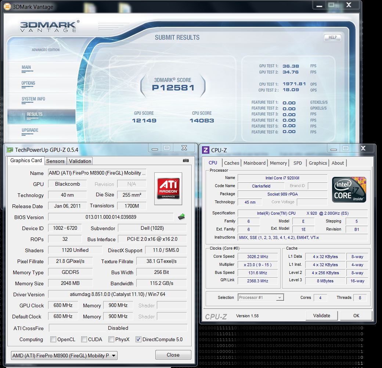Viewport: 382px width, 368px height.
Task: Minimize the CPU-Z window
Action: pos(334,149)
